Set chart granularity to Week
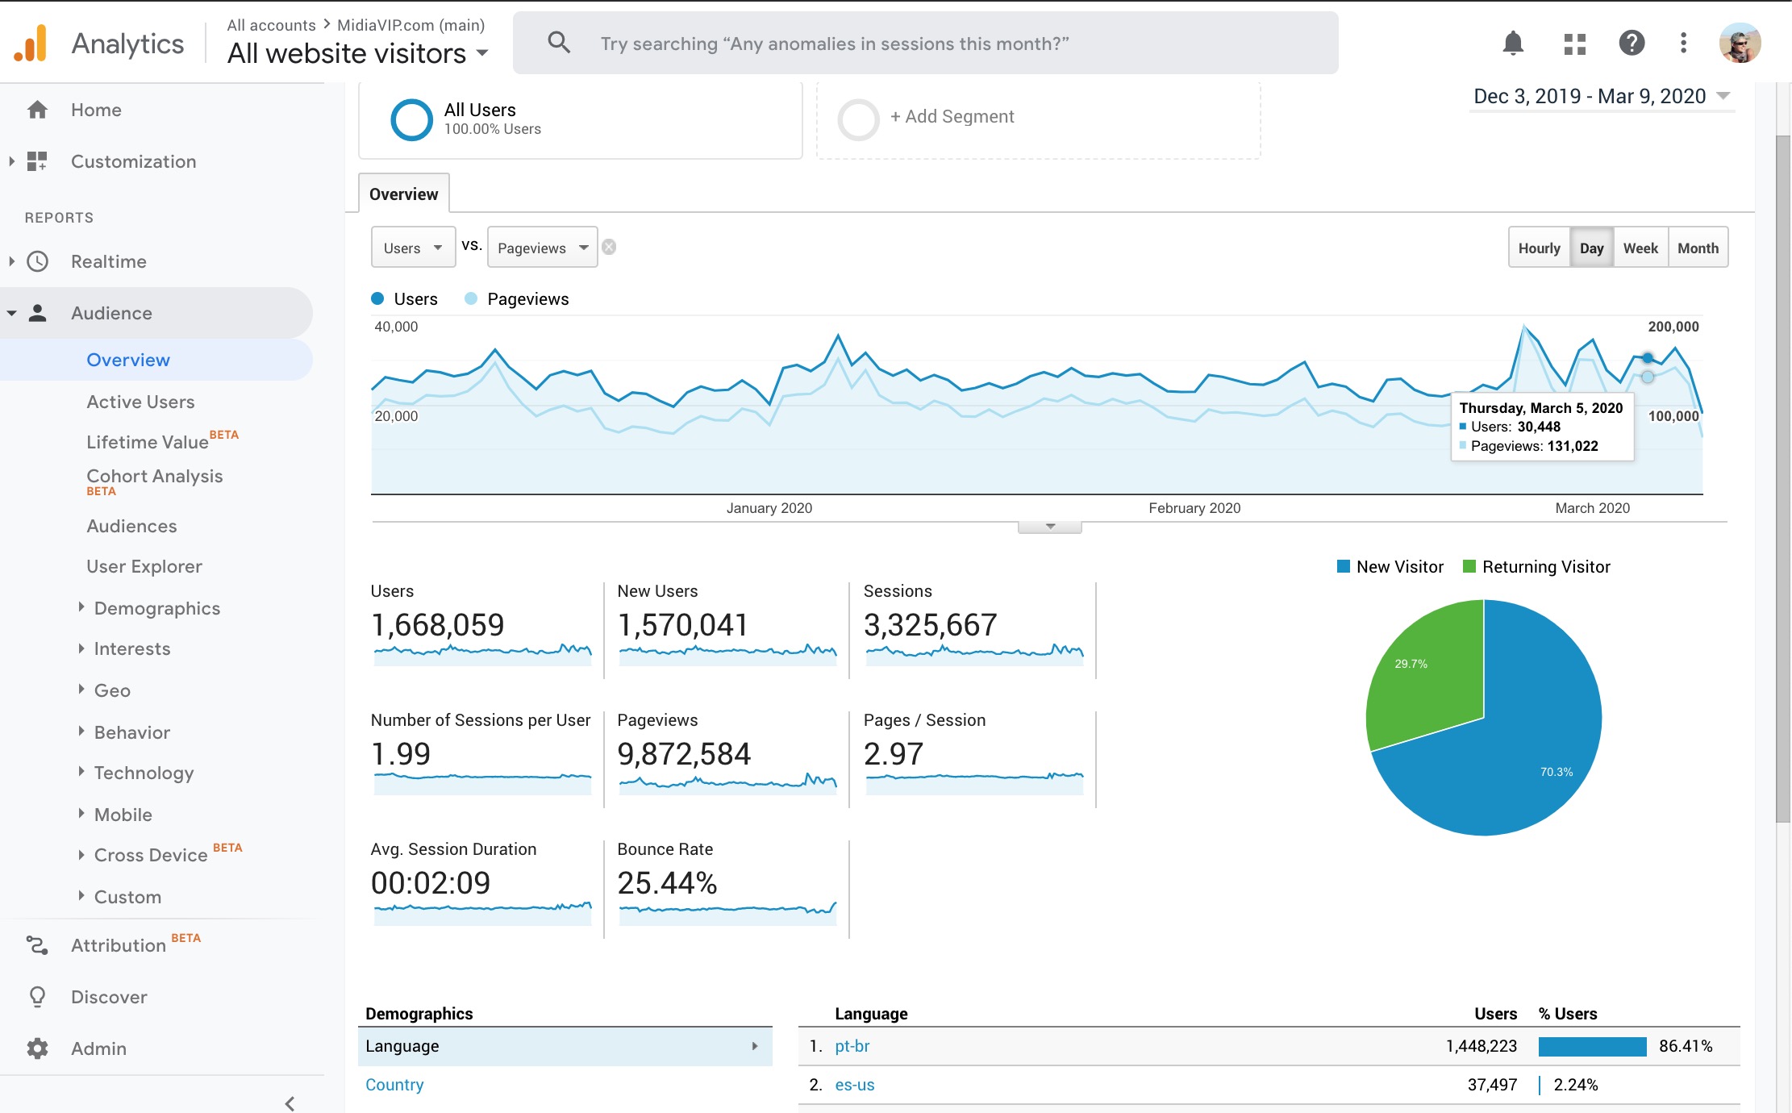Viewport: 1792px width, 1113px height. click(1640, 248)
